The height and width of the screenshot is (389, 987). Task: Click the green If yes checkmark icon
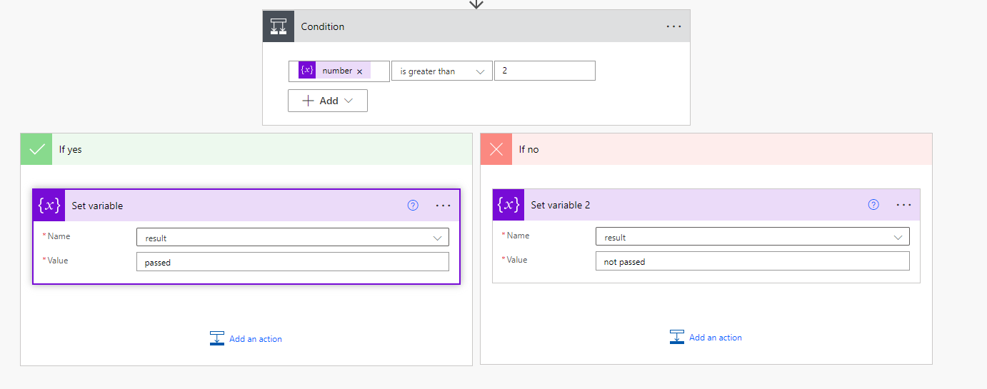click(x=36, y=149)
